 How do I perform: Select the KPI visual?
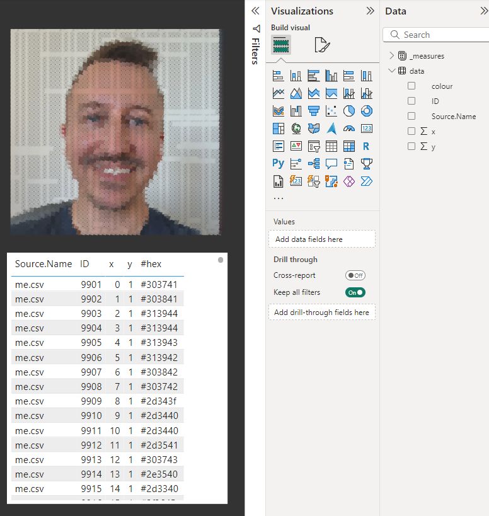coord(296,146)
